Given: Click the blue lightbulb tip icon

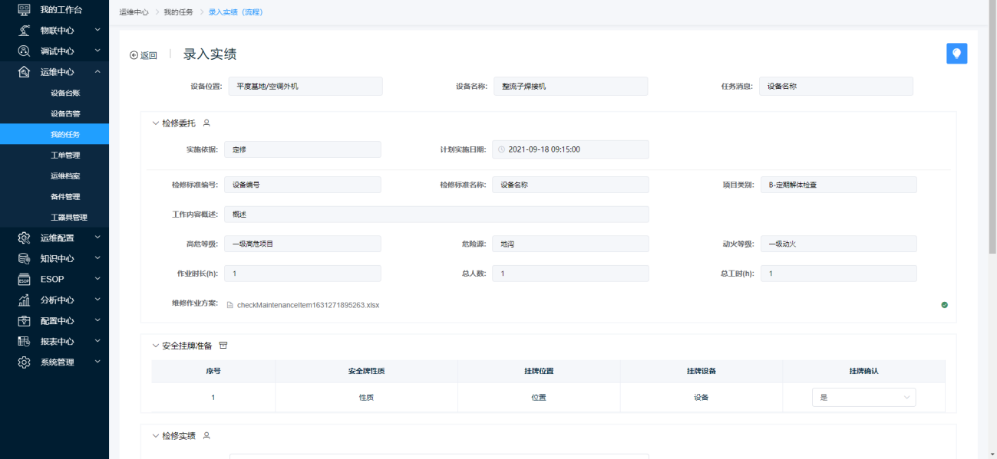Looking at the screenshot, I should (x=956, y=54).
